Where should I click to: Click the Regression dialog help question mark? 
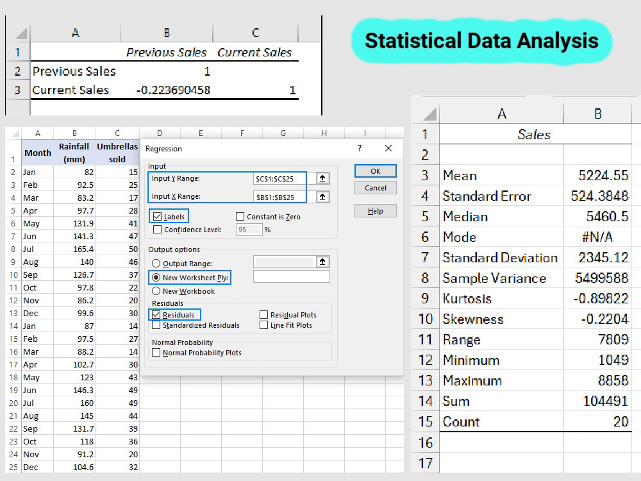click(360, 148)
